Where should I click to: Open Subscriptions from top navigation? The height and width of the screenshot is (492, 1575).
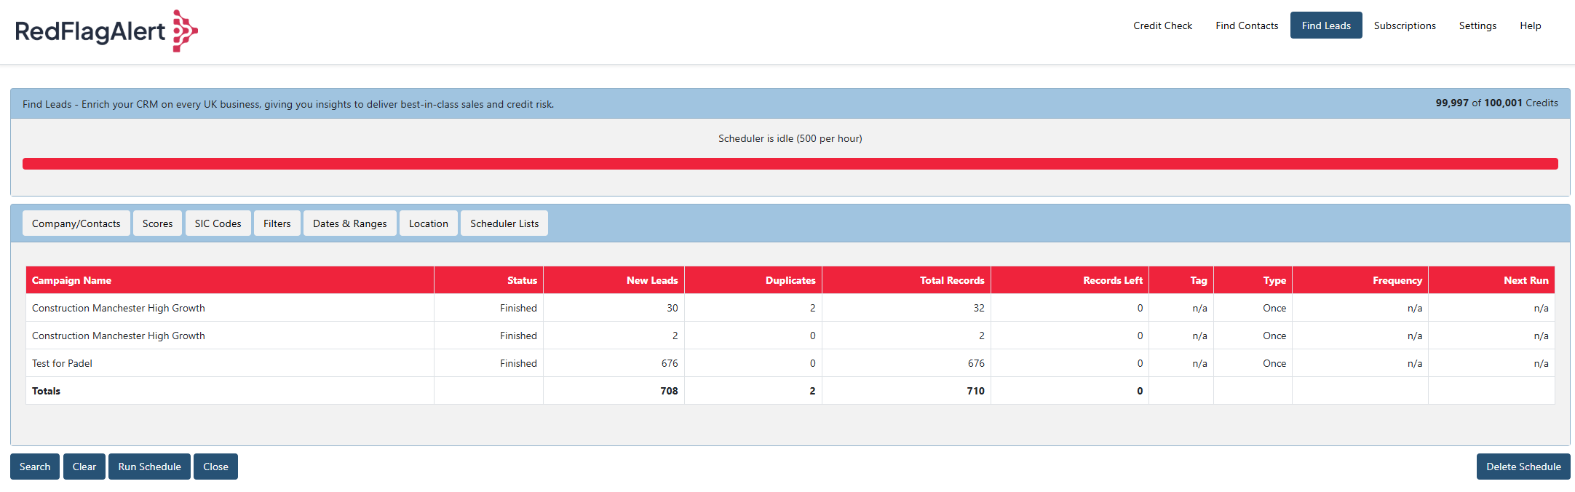tap(1405, 25)
